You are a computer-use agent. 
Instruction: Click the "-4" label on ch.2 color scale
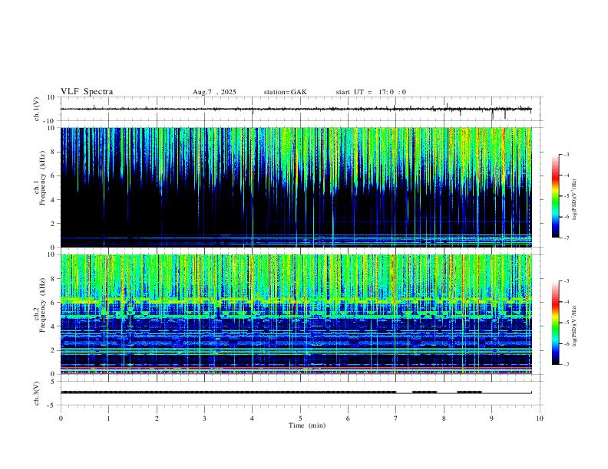pyautogui.click(x=567, y=302)
